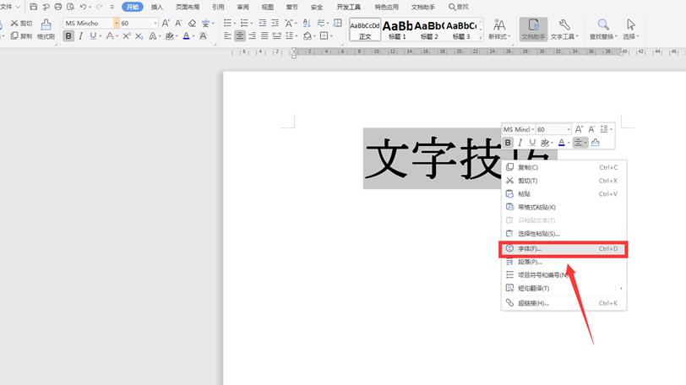Click the Undo arrow icon
Viewport: 686px width, 385px height.
tap(83, 7)
